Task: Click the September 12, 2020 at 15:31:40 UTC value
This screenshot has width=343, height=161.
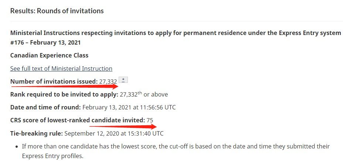Action: click(x=114, y=133)
